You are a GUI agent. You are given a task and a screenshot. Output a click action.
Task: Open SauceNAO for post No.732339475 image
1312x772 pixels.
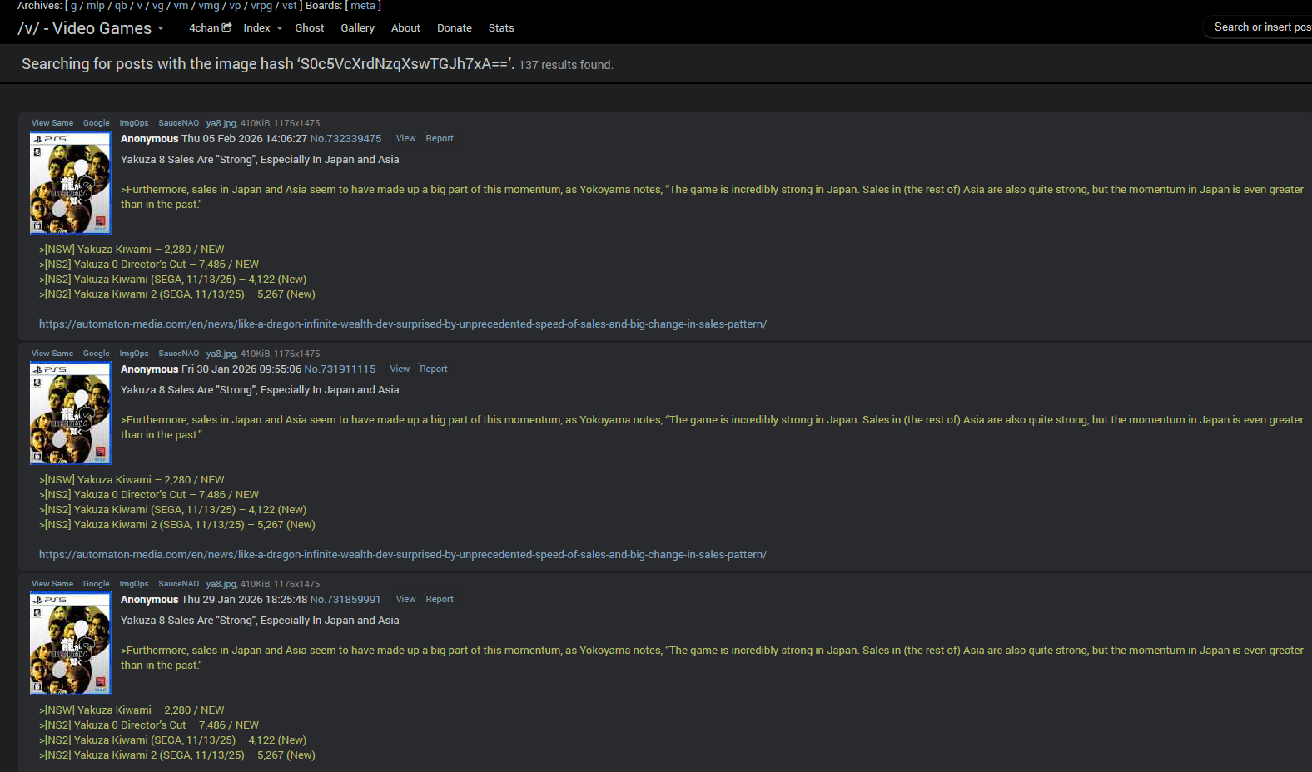tap(179, 123)
